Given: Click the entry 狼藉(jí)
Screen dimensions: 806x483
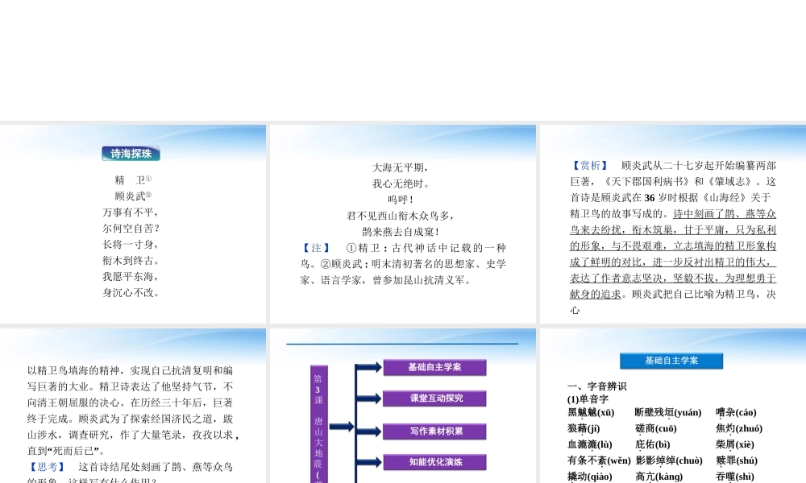Looking at the screenshot, I should point(584,428).
